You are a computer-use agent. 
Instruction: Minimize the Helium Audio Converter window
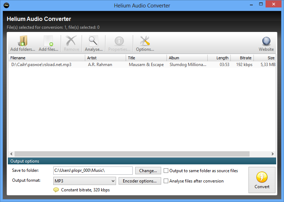pyautogui.click(x=251, y=5)
